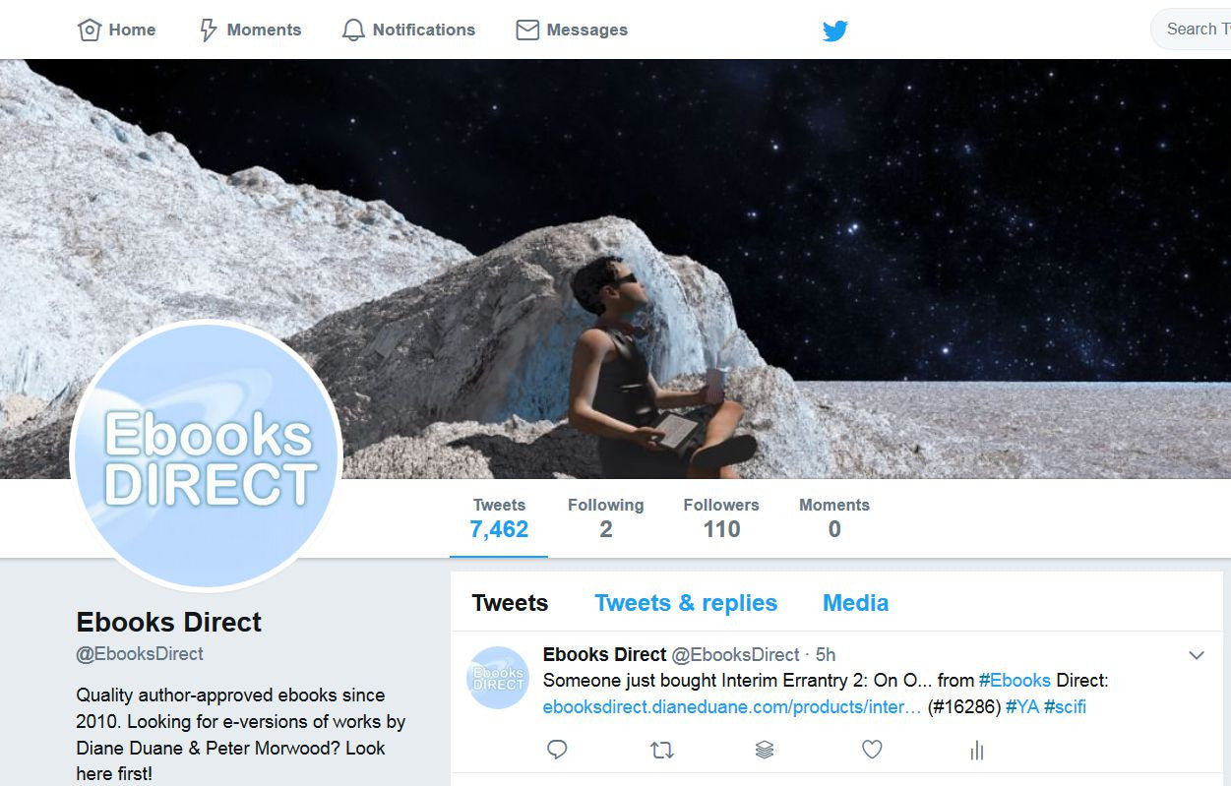Click the reply icon under the tweet
This screenshot has height=786, width=1231.
pyautogui.click(x=557, y=751)
